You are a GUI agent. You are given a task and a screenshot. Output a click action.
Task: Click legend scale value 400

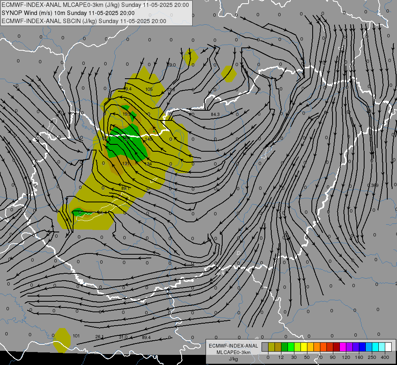[x=385, y=357]
